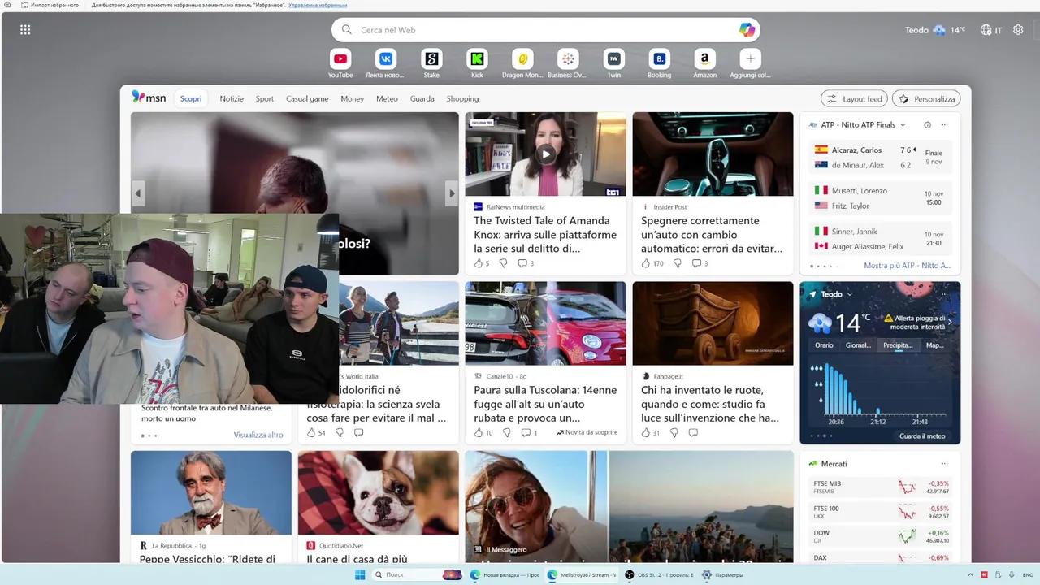This screenshot has width=1040, height=585.
Task: Go to next carousel story arrow
Action: [452, 193]
